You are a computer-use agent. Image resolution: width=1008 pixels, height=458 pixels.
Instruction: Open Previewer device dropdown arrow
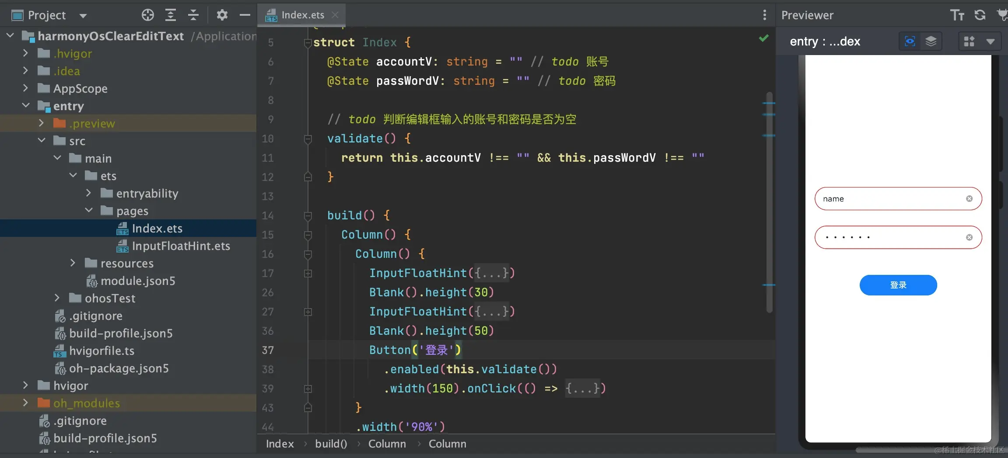990,42
